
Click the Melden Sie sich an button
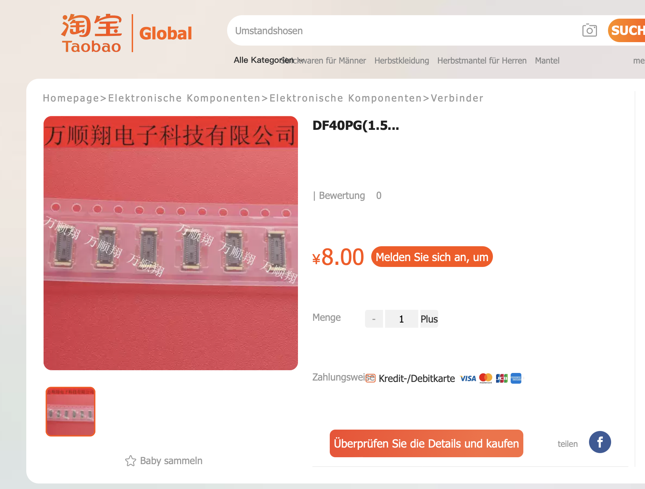(x=432, y=257)
